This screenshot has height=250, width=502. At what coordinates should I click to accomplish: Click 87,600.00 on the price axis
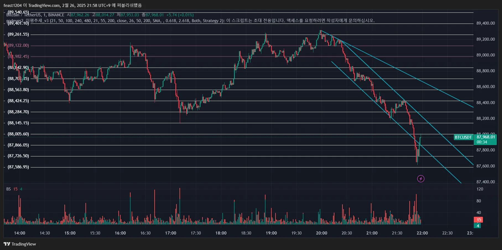pyautogui.click(x=486, y=166)
